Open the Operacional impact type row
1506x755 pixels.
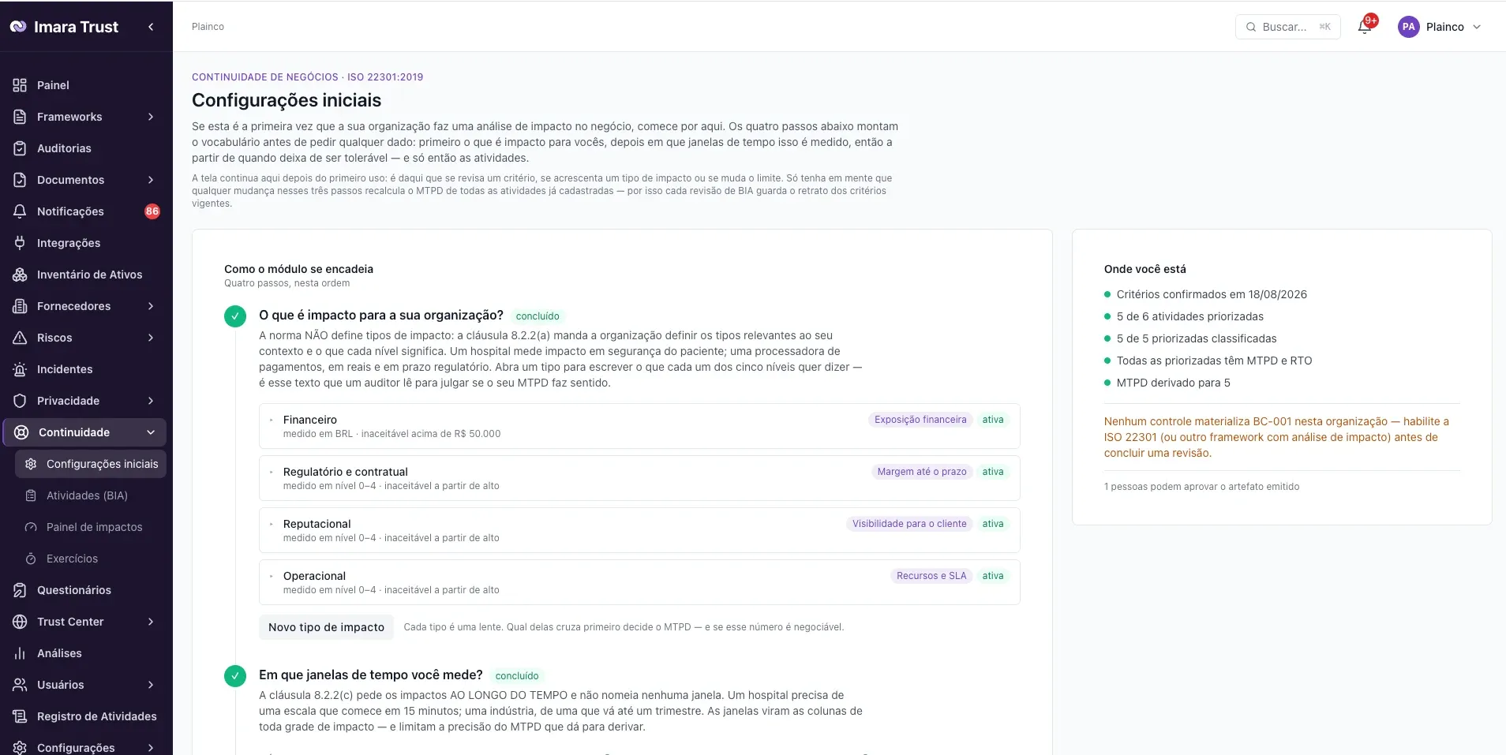point(639,582)
